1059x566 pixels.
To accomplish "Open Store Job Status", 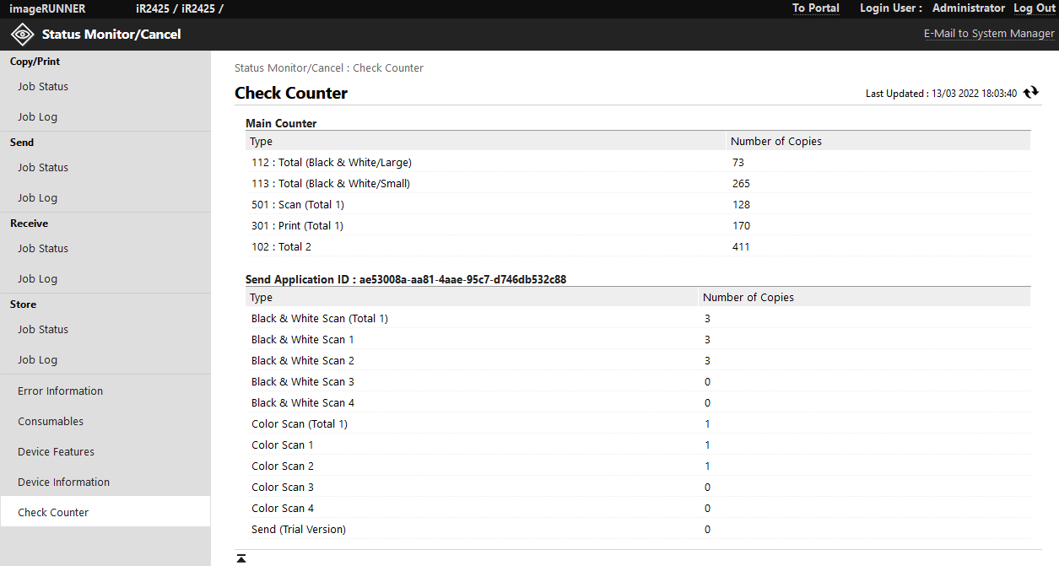I will point(43,330).
